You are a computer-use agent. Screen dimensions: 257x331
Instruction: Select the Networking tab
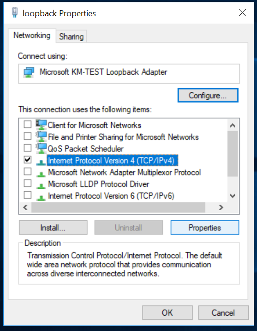coord(32,35)
